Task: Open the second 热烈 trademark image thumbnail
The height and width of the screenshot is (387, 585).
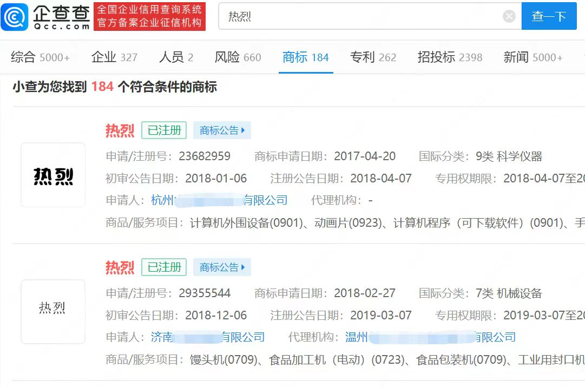Action: tap(53, 312)
